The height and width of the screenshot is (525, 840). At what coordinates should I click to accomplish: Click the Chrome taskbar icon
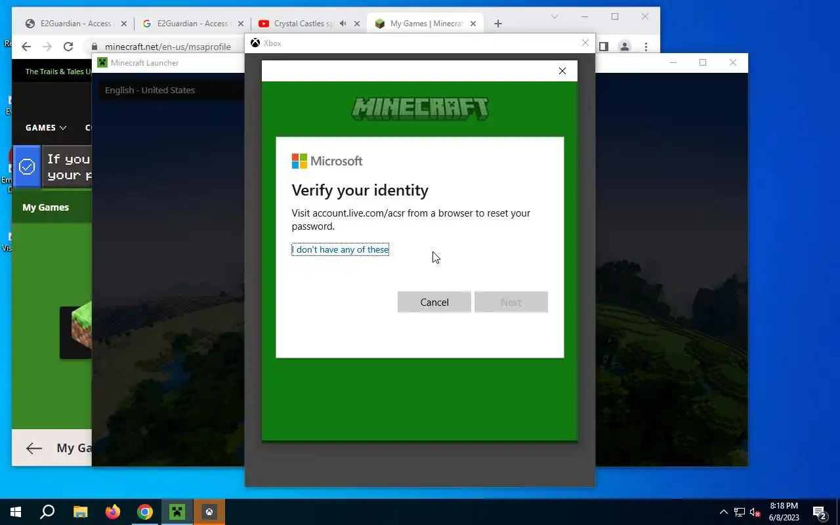[x=145, y=512]
